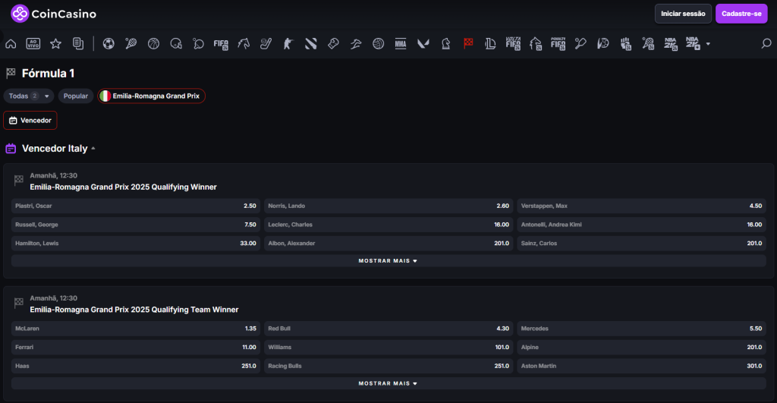This screenshot has height=403, width=777.
Task: Select the red Formula 1 flag icon
Action: [x=467, y=43]
